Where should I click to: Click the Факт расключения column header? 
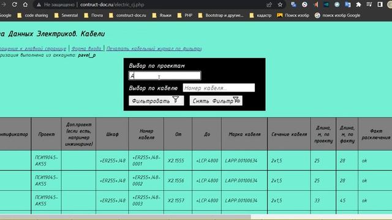click(375, 134)
